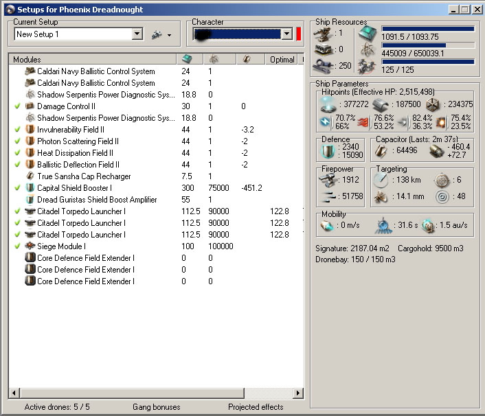
Task: Expand the Character selection dropdown
Action: point(286,34)
